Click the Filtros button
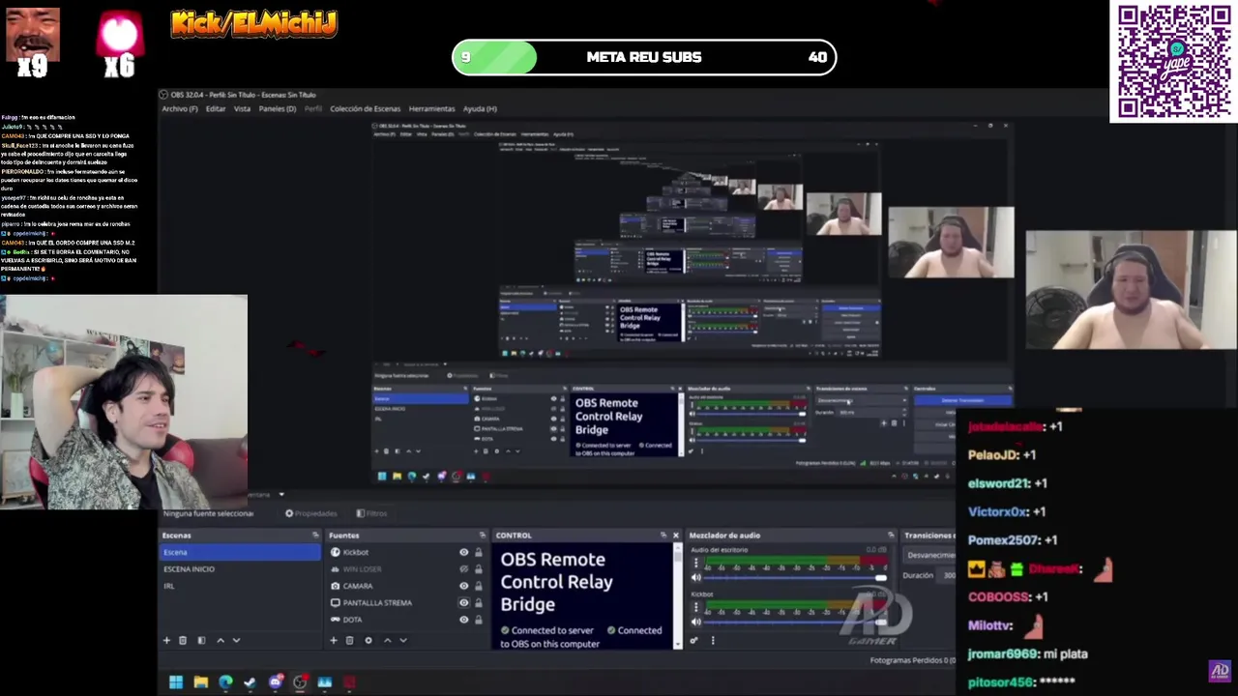Viewport: 1238px width, 696px height. pos(372,513)
